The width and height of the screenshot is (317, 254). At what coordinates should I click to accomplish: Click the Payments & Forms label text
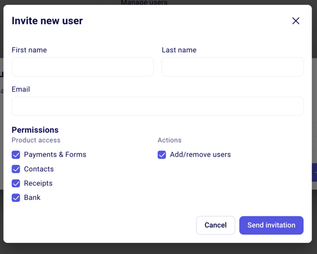(x=55, y=154)
